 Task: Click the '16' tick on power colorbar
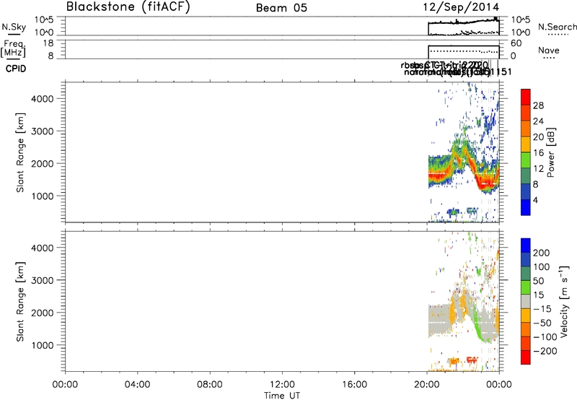(538, 153)
